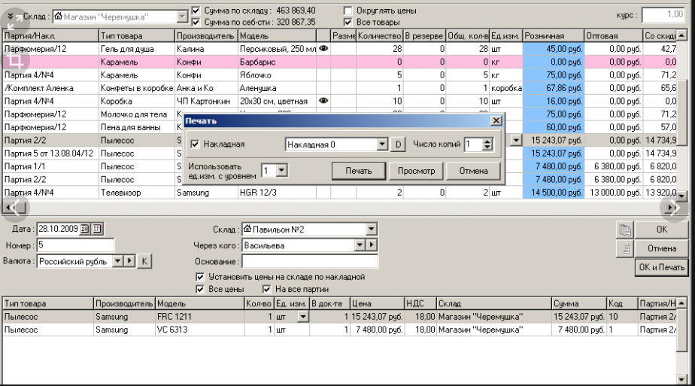
Task: Uncheck the Все цены checkbox
Action: [200, 289]
